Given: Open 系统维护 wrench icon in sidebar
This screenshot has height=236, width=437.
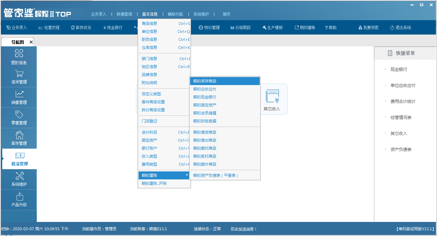Looking at the screenshot, I should pyautogui.click(x=19, y=176).
